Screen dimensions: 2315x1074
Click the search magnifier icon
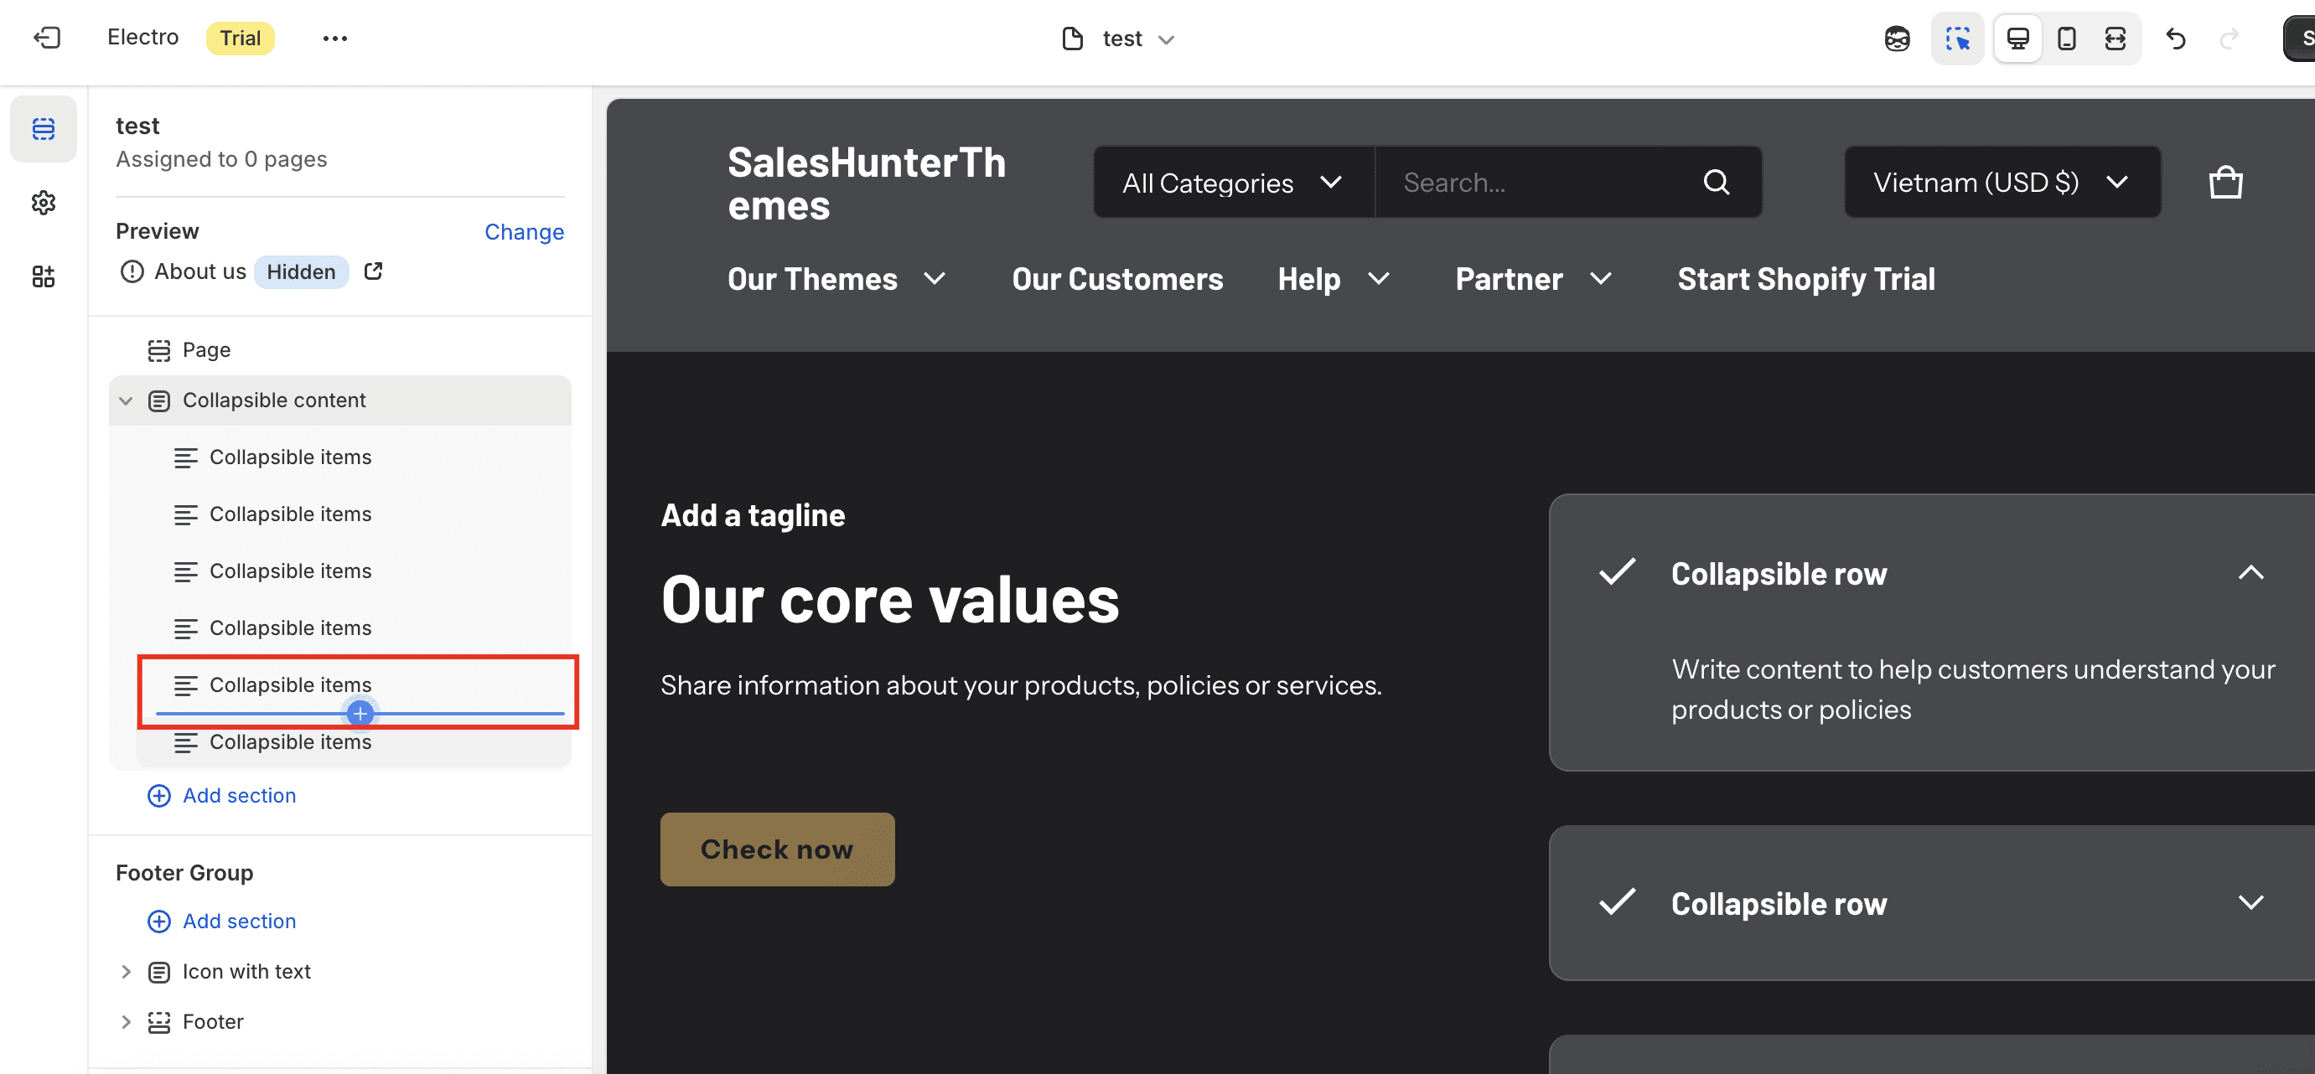(1716, 183)
